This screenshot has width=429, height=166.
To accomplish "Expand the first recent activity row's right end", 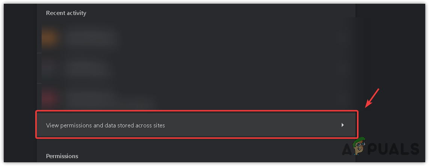I will pyautogui.click(x=342, y=37).
